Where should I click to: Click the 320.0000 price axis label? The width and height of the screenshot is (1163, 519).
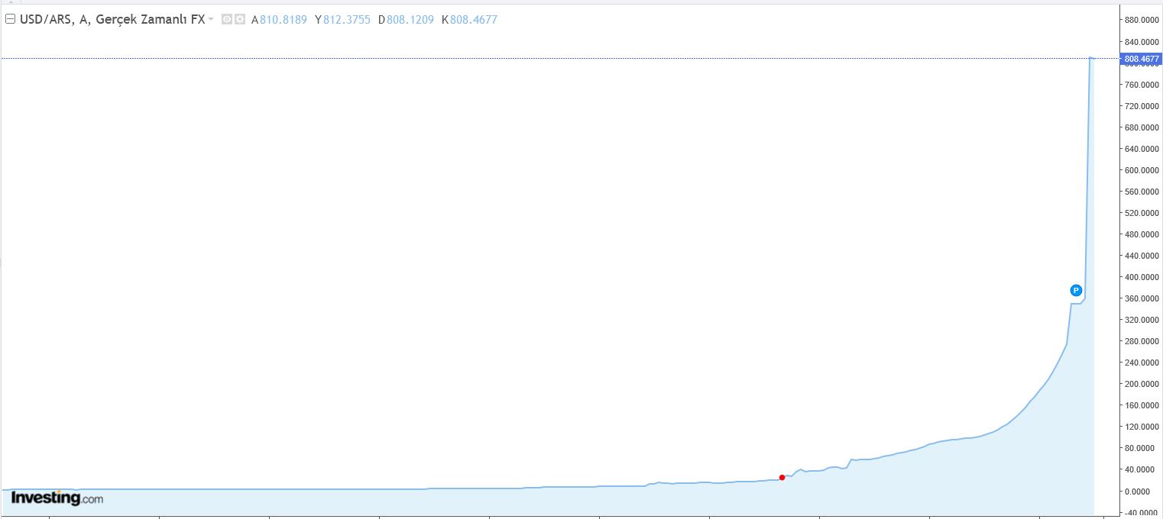(x=1142, y=320)
